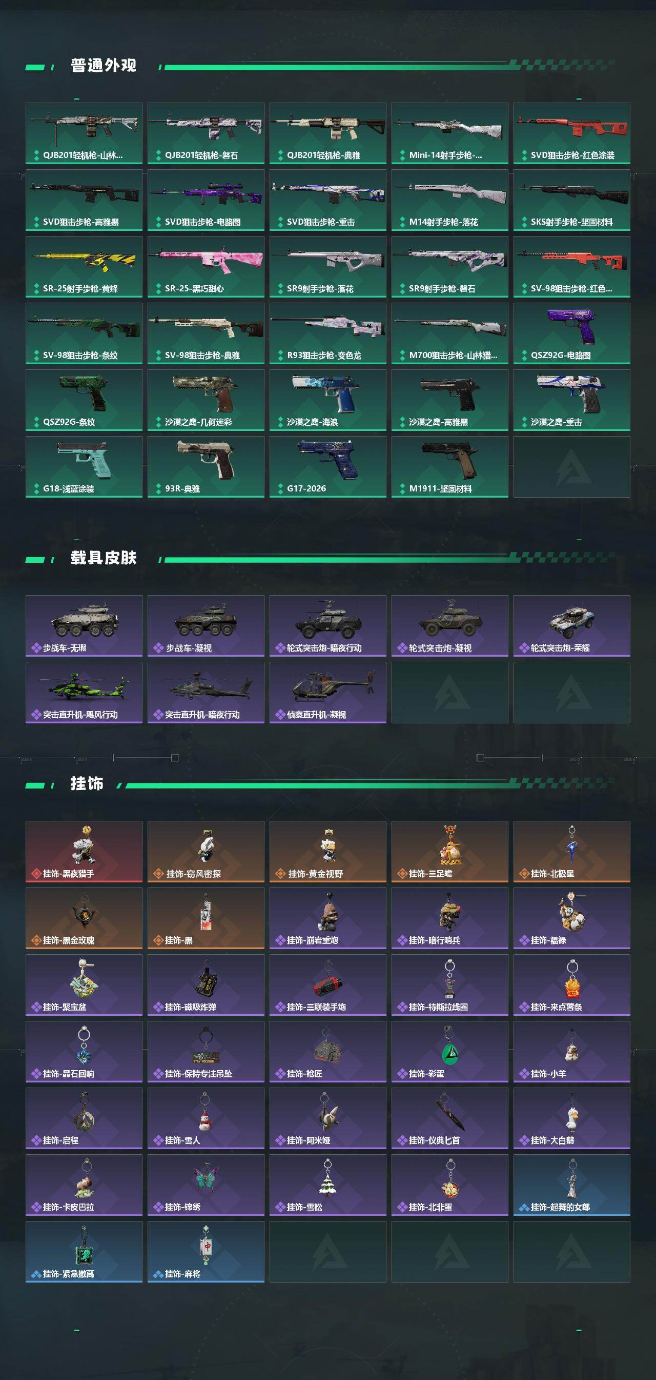The image size is (656, 1380).
Task: Select the SVD狙击步枪-红色涂装 skin card
Action: (x=571, y=133)
